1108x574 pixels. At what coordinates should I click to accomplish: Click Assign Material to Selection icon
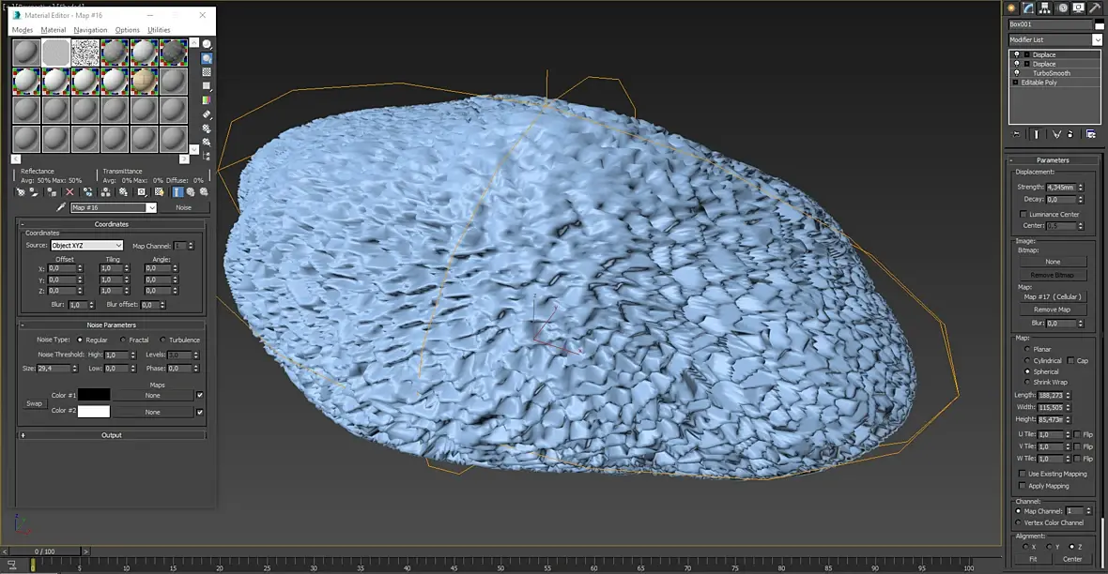(x=52, y=192)
